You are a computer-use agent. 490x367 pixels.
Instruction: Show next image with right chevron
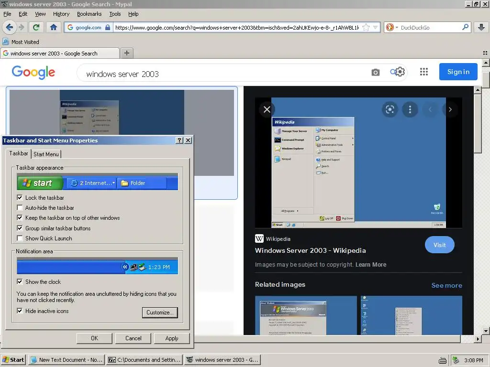click(450, 109)
